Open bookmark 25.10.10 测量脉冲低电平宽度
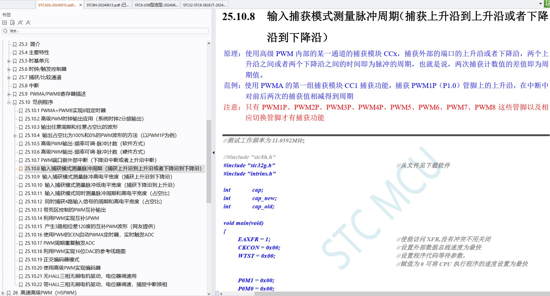The height and width of the screenshot is (296, 550). (100, 185)
